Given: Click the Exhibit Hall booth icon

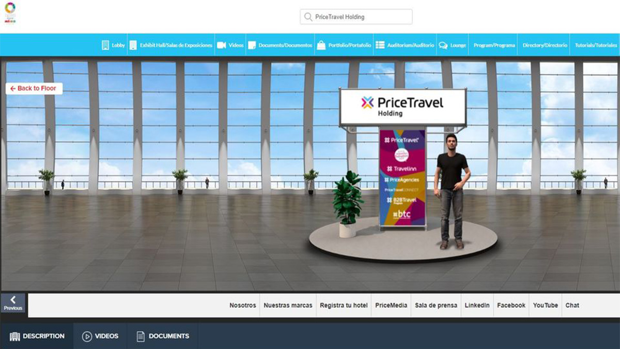Looking at the screenshot, I should coord(133,45).
